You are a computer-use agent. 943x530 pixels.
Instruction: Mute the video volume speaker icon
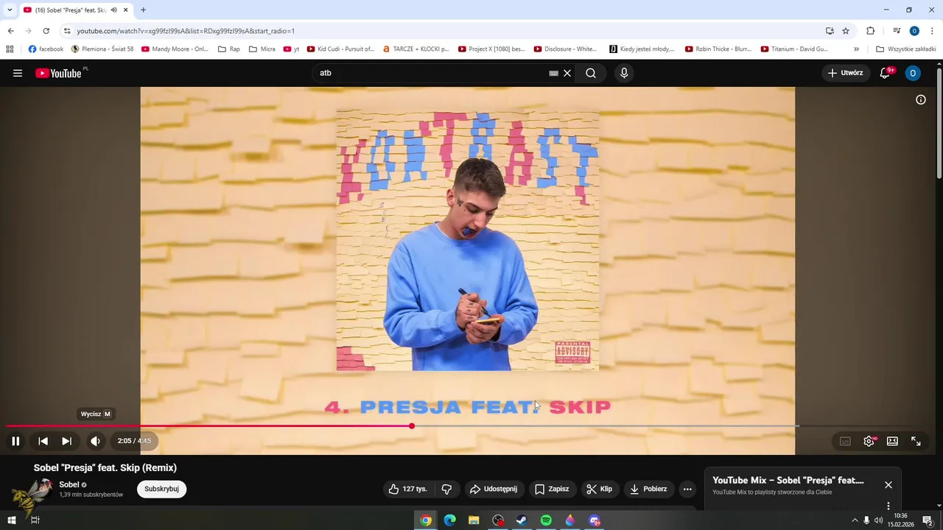[95, 441]
